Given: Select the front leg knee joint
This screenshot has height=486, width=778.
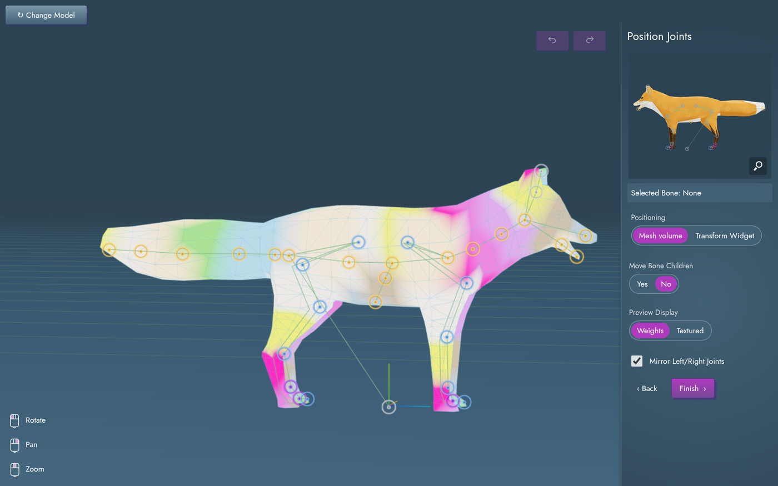Looking at the screenshot, I should (x=447, y=337).
